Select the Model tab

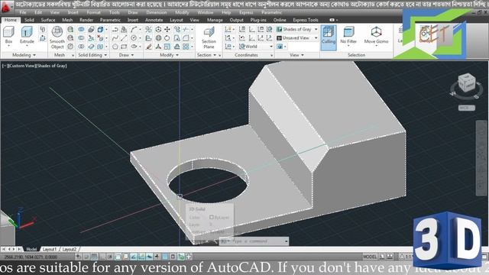[31, 249]
